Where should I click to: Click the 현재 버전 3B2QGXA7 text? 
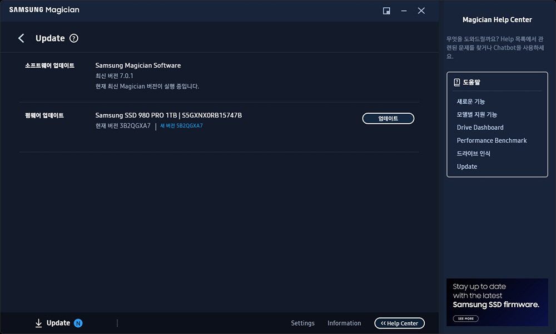(x=123, y=126)
